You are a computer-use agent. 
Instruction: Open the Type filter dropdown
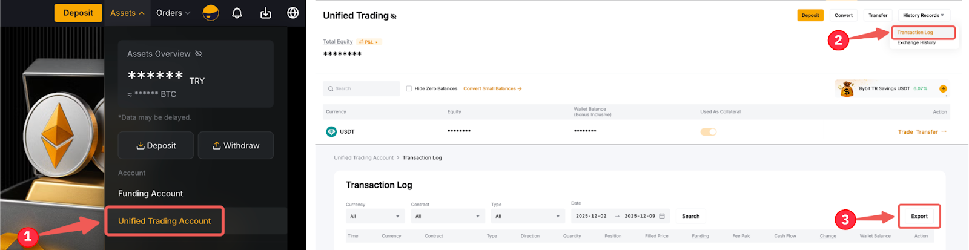[x=527, y=216]
